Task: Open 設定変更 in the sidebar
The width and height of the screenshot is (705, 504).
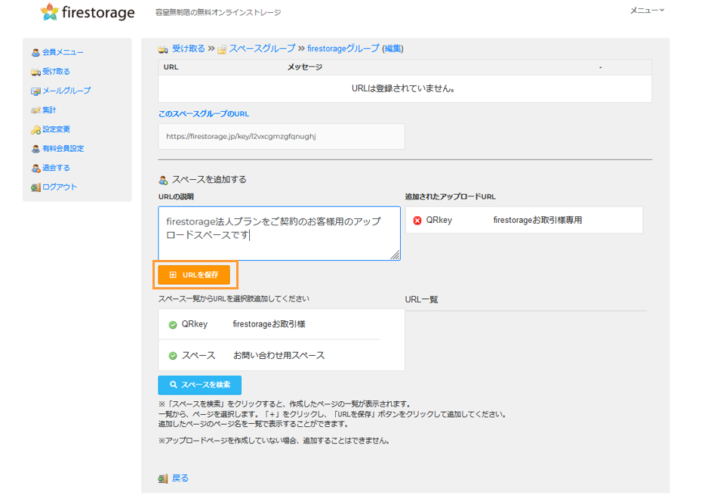Action: pyautogui.click(x=56, y=130)
